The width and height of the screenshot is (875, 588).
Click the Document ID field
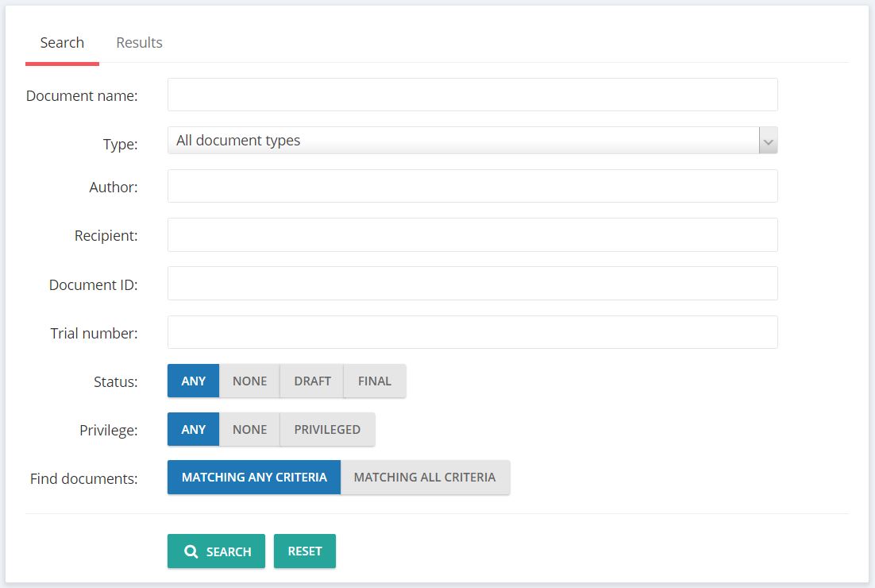tap(472, 284)
